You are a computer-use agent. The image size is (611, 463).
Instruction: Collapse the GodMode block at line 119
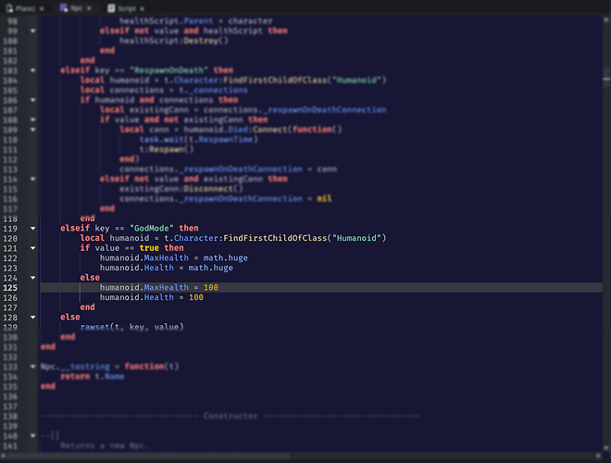pos(32,229)
